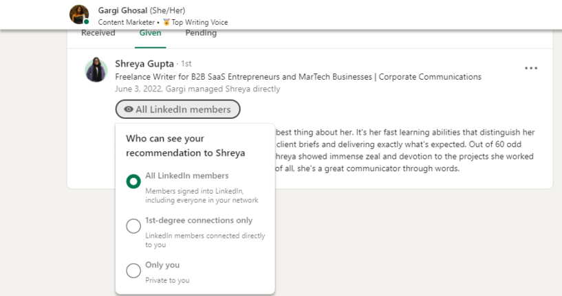Select the Only you radio option
This screenshot has height=296, width=562.
pos(133,270)
